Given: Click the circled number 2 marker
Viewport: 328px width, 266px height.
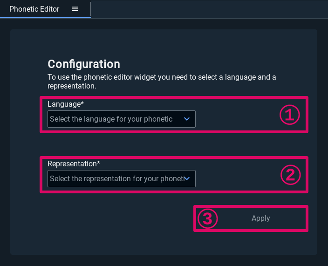Looking at the screenshot, I should (290, 175).
